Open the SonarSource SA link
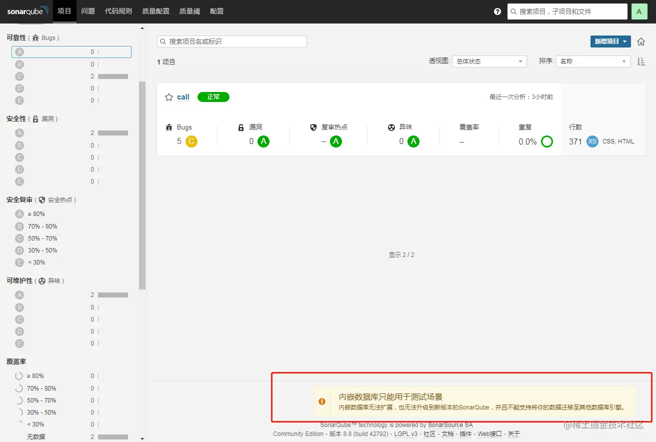Viewport: 656px width, 442px height. [450, 425]
